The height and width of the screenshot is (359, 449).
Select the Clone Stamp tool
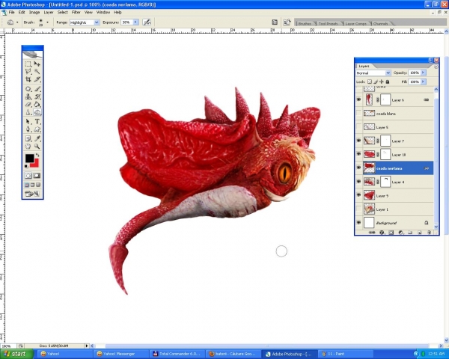[x=28, y=96]
